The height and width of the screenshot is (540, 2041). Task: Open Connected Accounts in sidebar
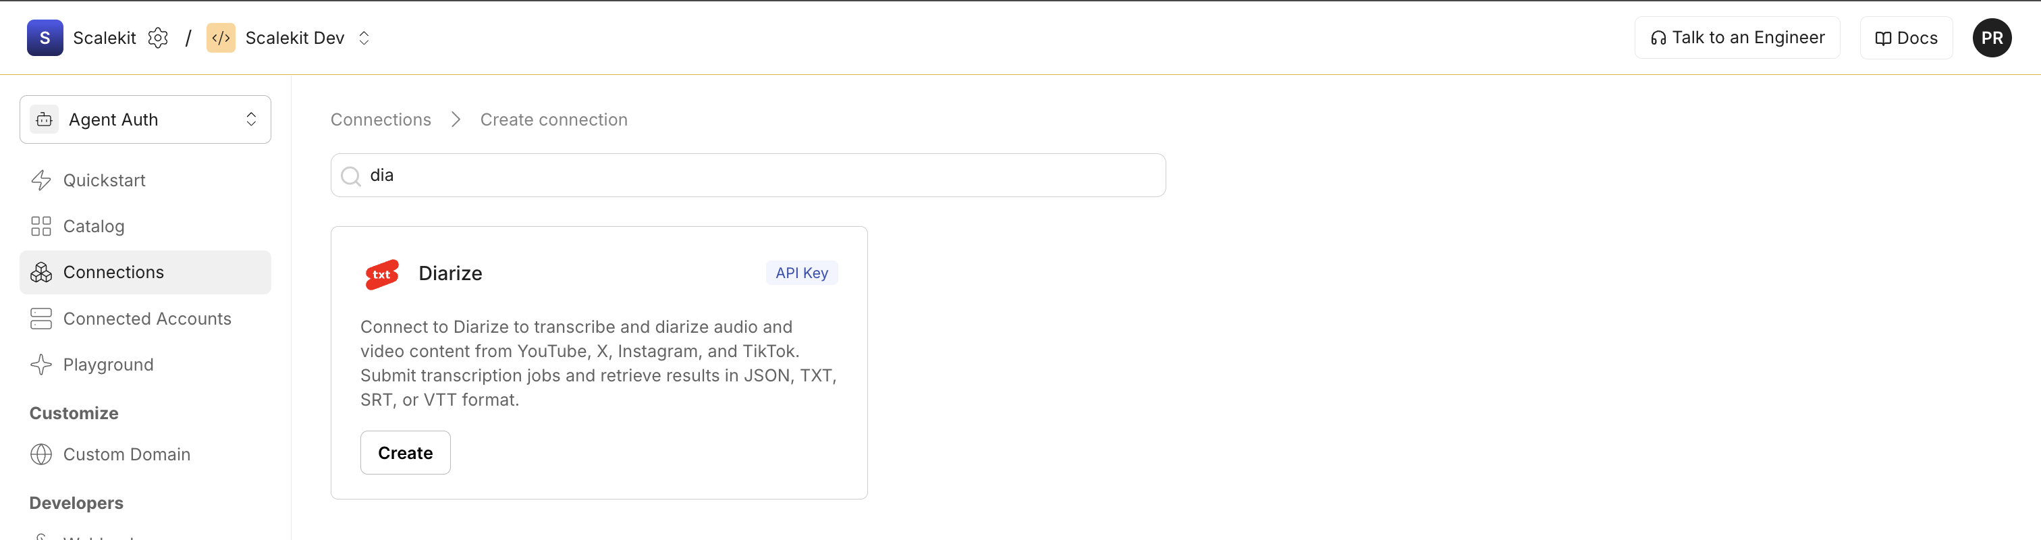(x=146, y=319)
